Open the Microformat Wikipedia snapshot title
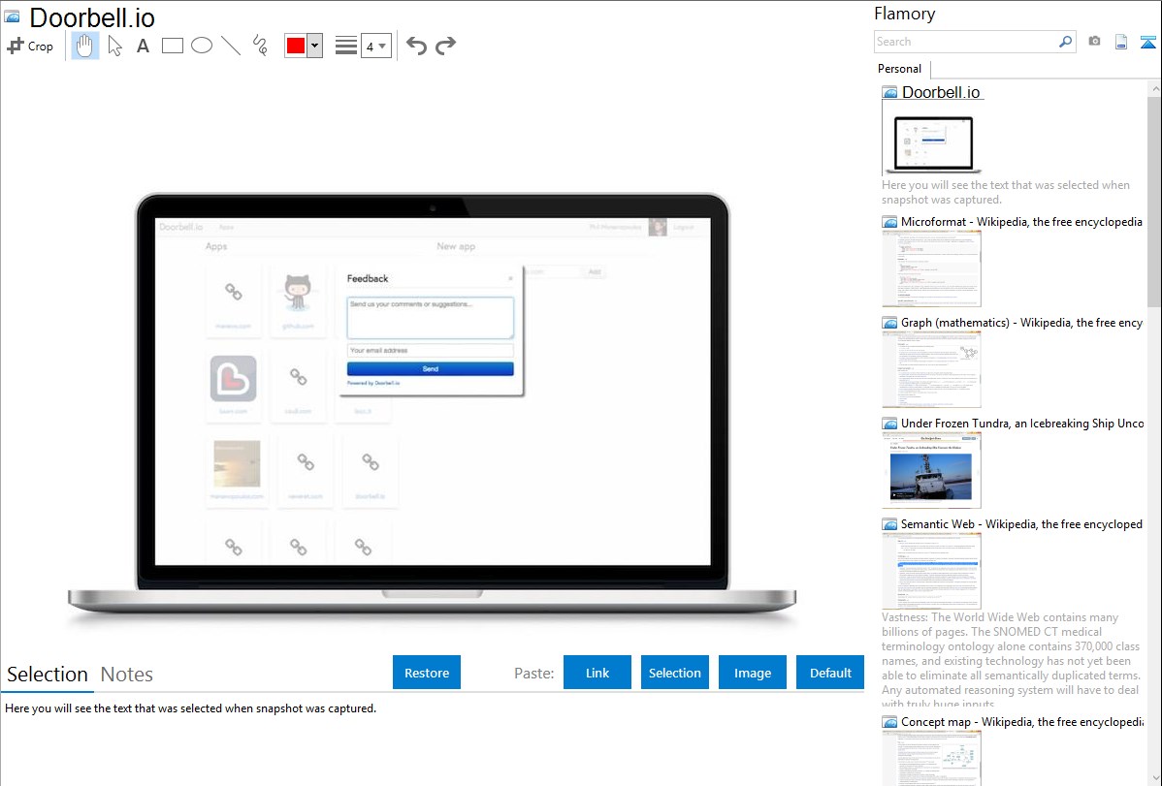This screenshot has height=786, width=1162. point(1021,222)
